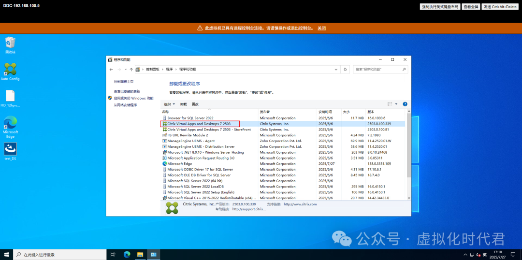Refresh the programs list
522x260 pixels.
tap(345, 70)
